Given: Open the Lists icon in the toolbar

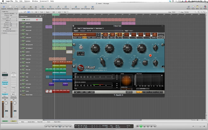Looking at the screenshot, I should 201,7.
